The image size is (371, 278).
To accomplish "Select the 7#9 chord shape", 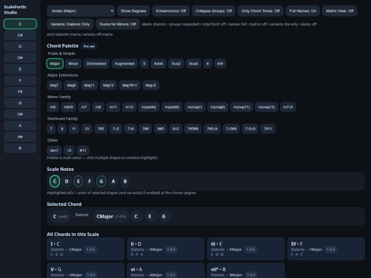I will pyautogui.click(x=146, y=129).
